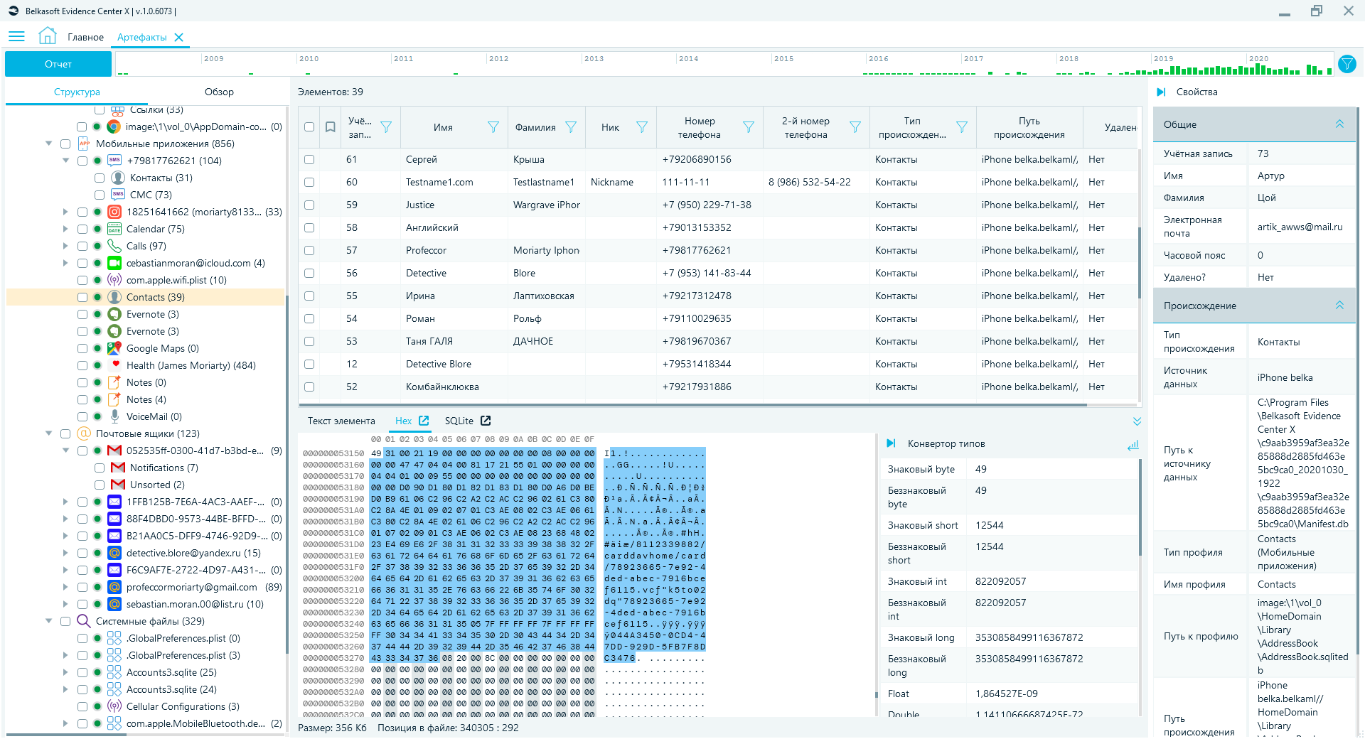Select the Google Maps (0) node

pos(162,348)
